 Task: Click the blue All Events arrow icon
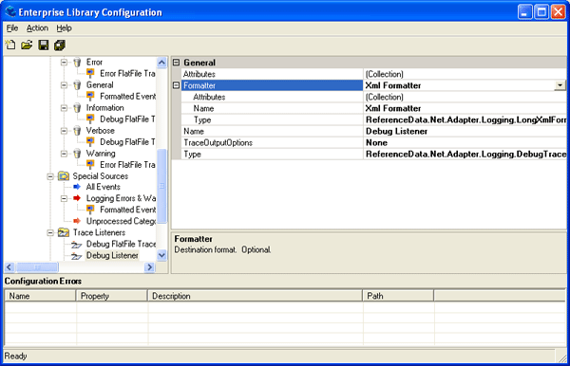[77, 187]
